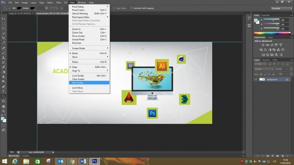Expand the Show submenu
The image size is (294, 165).
point(89,57)
